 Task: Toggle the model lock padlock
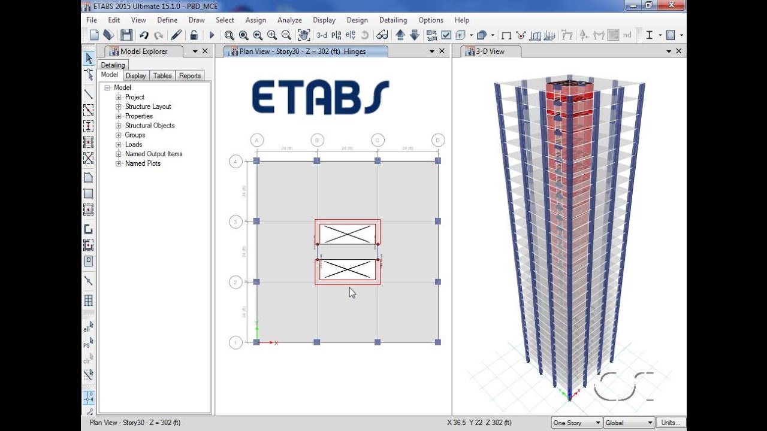pyautogui.click(x=194, y=35)
